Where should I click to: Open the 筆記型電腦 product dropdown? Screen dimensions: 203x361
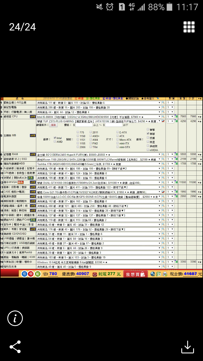point(99,107)
